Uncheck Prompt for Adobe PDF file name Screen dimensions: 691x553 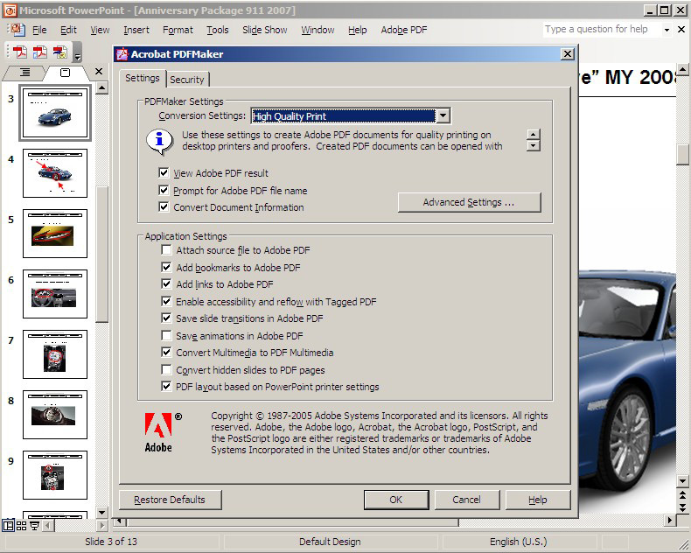pos(164,190)
